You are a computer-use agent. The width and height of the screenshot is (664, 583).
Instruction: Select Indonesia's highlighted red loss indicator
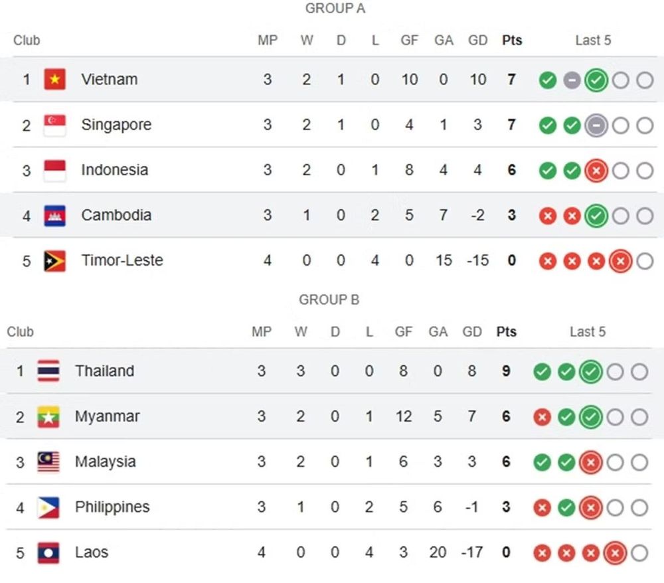596,171
